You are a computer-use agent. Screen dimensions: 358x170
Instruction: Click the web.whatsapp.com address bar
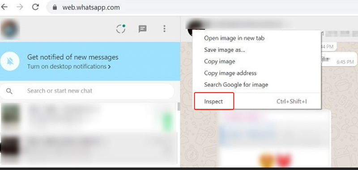coord(202,7)
